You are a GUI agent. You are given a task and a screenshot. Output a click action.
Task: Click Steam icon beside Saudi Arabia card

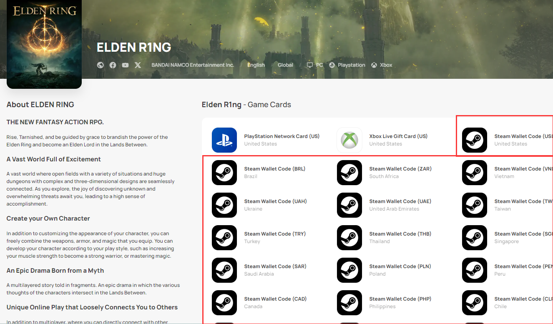point(224,270)
